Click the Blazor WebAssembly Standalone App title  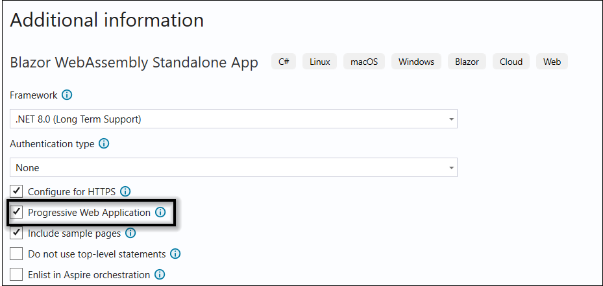click(x=134, y=63)
